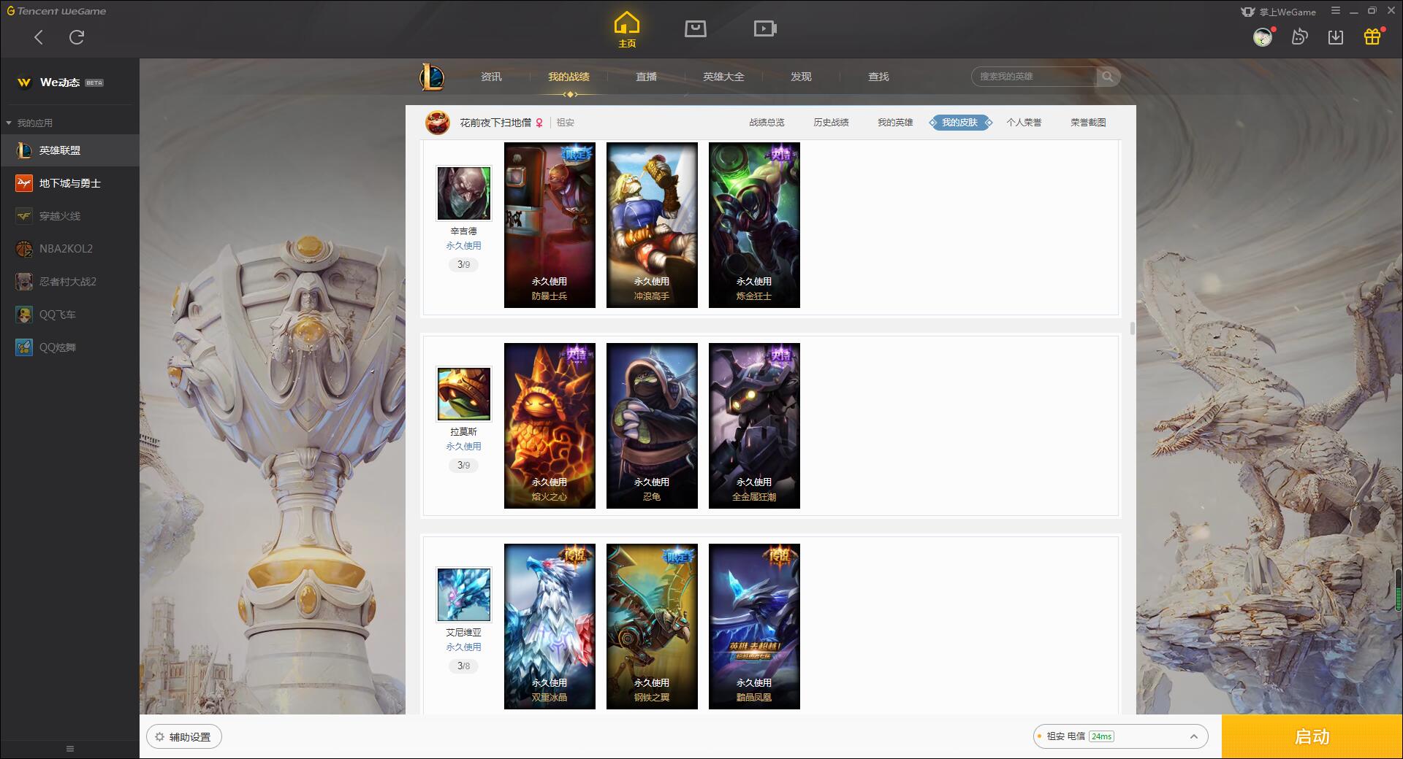Open the 熔火之心 skin card
This screenshot has width=1403, height=759.
(x=550, y=425)
